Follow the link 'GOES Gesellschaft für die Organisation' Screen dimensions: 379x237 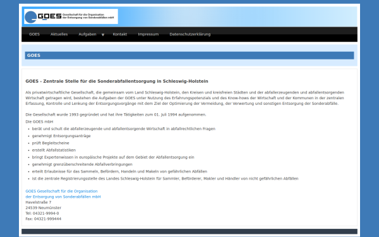click(61, 191)
